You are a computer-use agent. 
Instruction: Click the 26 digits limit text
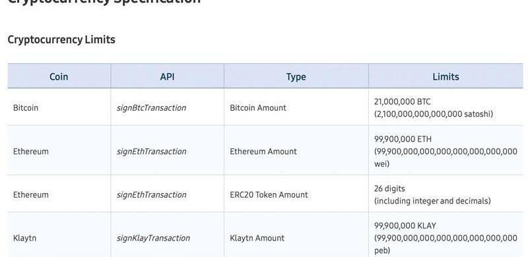point(389,188)
